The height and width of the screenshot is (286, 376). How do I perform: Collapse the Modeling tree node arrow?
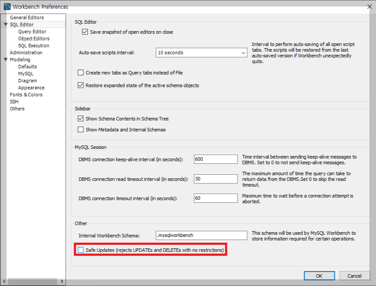point(6,60)
